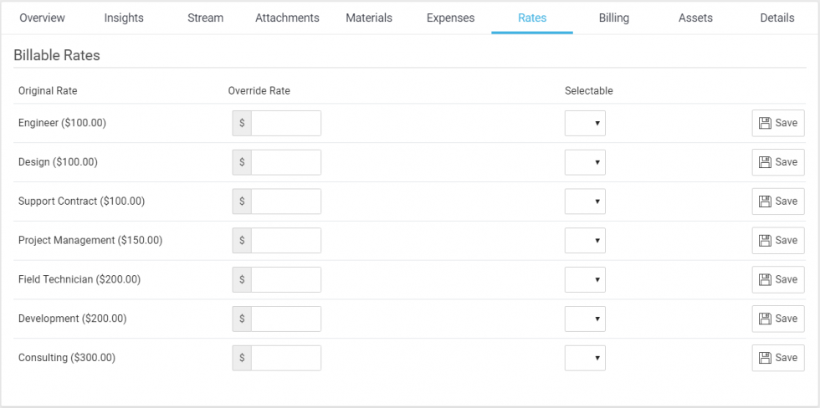820x408 pixels.
Task: Save the Support Contract rate override
Action: click(x=777, y=201)
